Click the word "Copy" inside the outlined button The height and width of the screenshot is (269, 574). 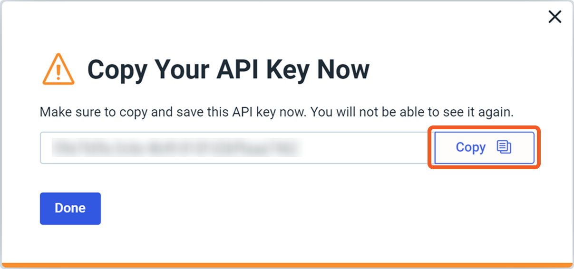click(470, 147)
